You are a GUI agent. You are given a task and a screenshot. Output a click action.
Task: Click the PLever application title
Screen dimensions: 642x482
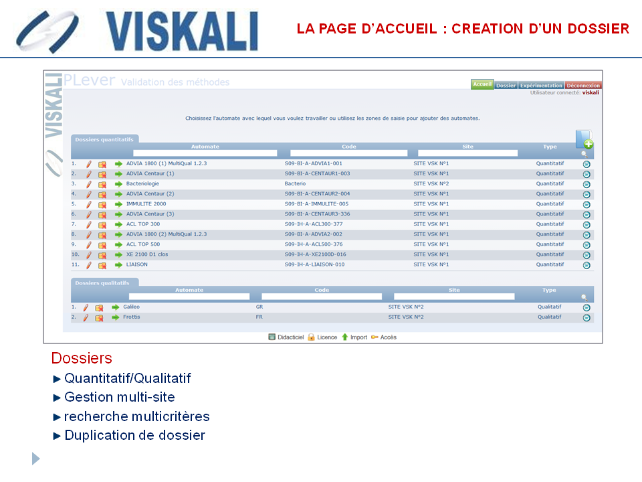[x=89, y=80]
